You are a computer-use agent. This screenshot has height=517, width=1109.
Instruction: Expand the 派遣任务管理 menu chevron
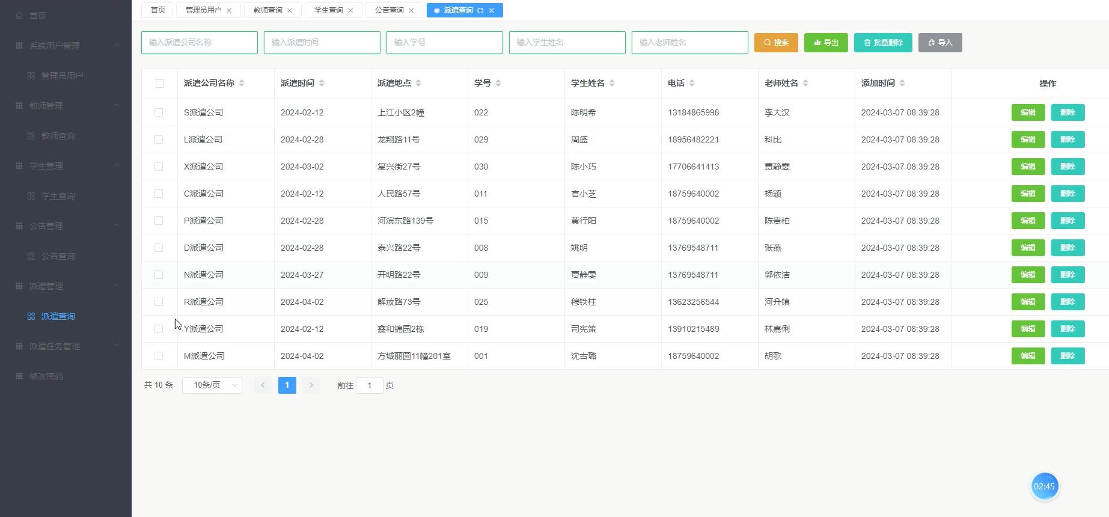pyautogui.click(x=117, y=346)
